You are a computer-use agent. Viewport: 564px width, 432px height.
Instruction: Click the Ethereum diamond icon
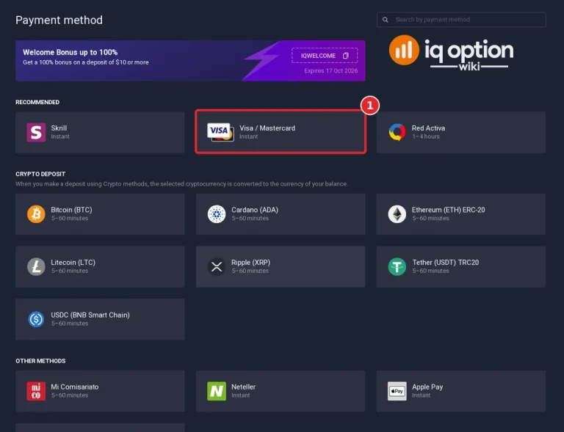[397, 214]
